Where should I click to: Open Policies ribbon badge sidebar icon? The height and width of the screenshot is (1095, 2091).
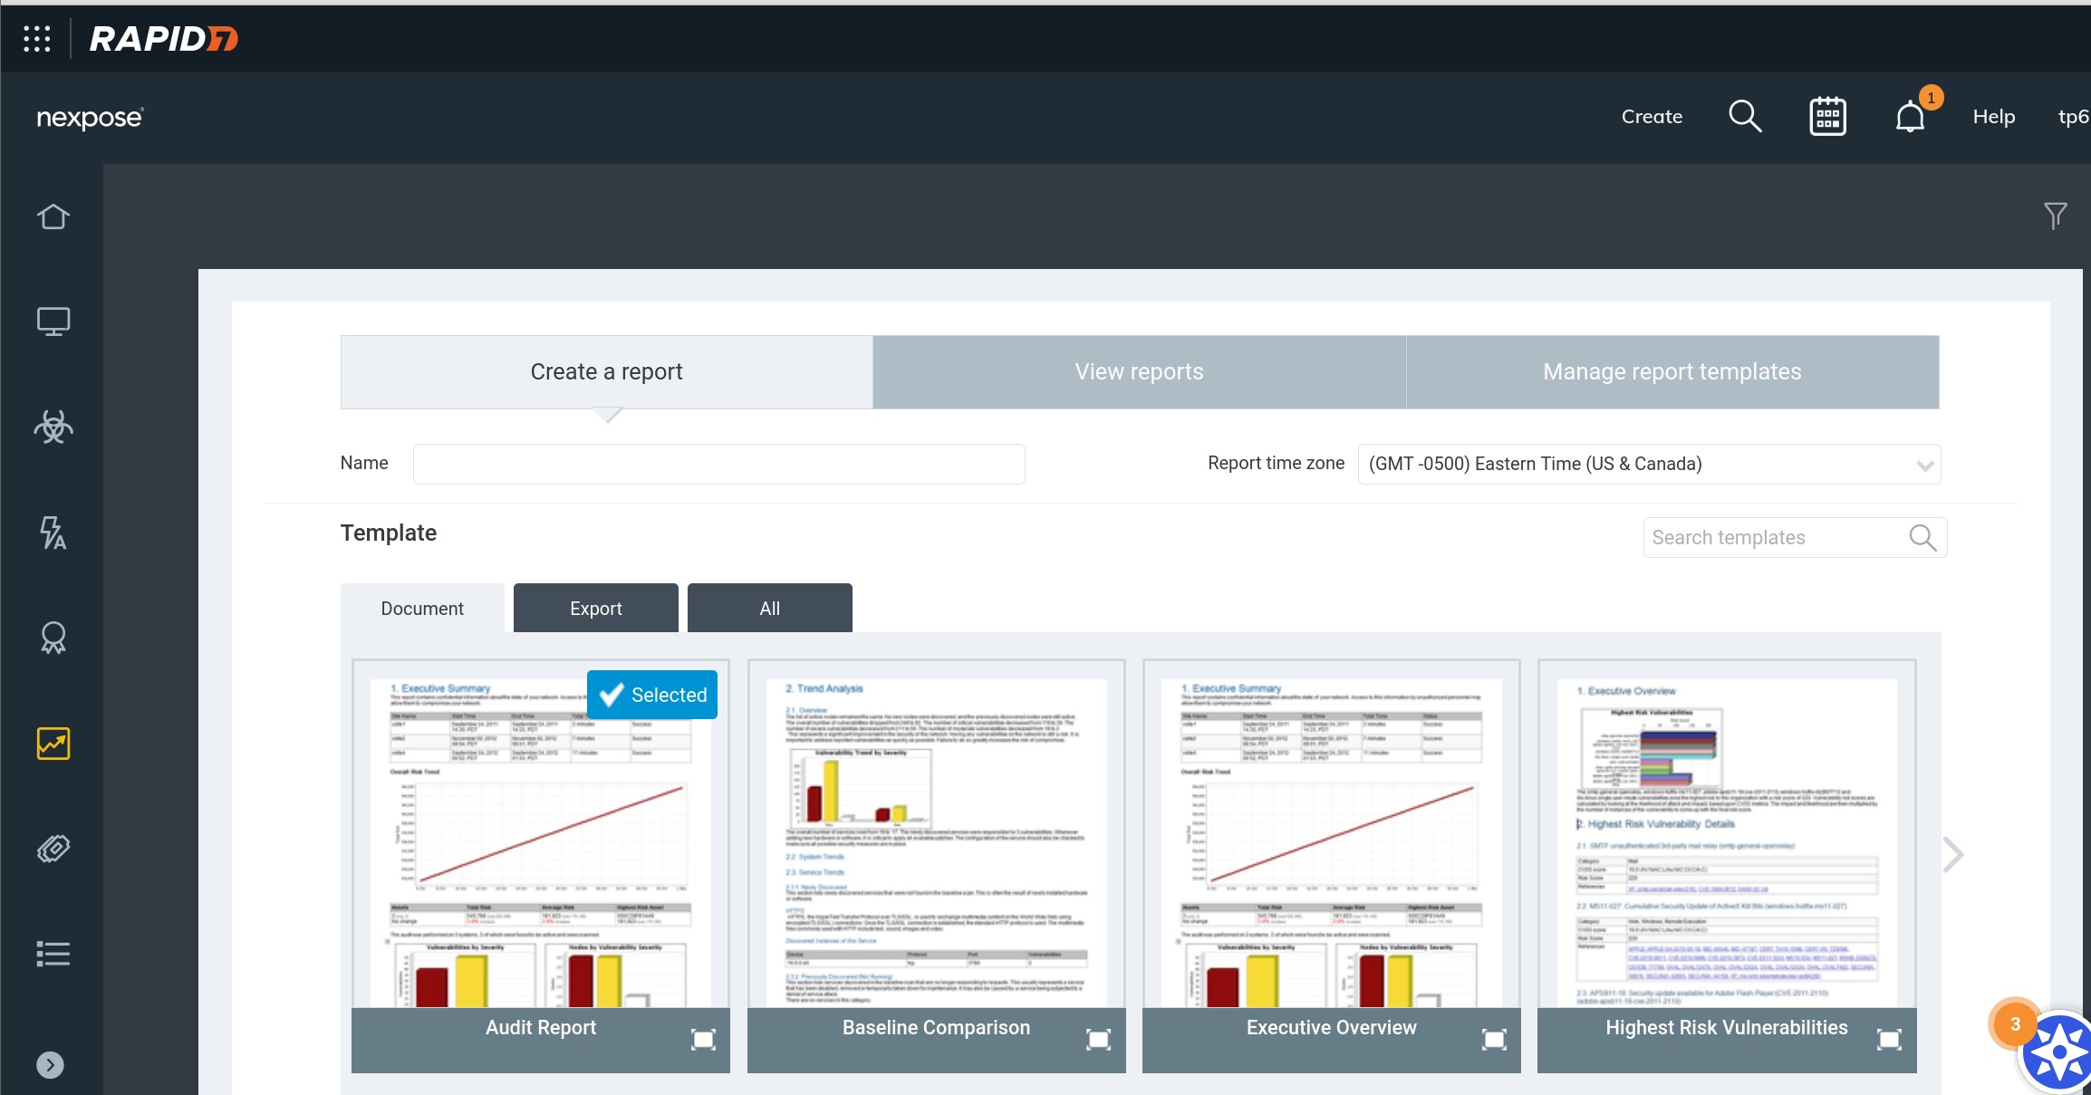53,638
